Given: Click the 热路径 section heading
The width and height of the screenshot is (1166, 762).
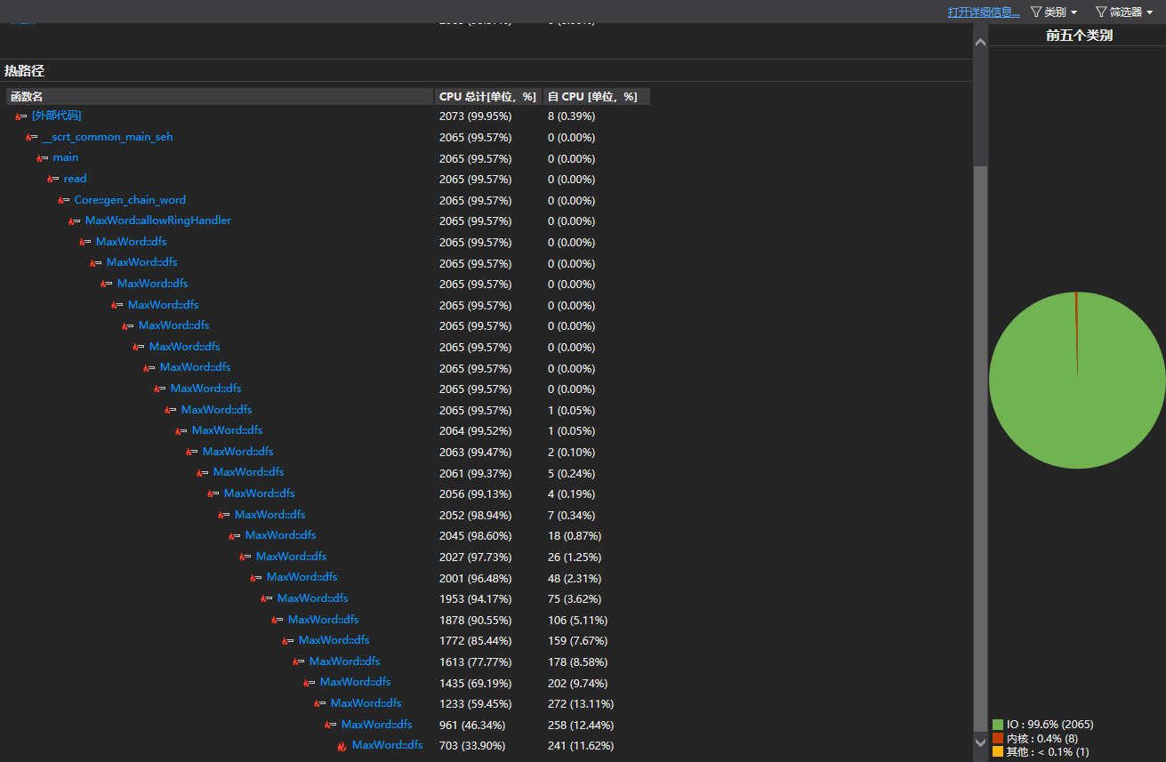Looking at the screenshot, I should 24,71.
